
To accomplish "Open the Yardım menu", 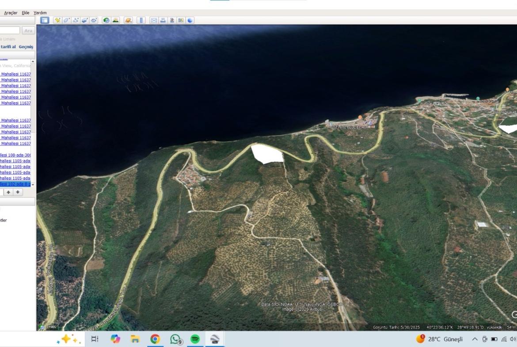I will click(40, 13).
